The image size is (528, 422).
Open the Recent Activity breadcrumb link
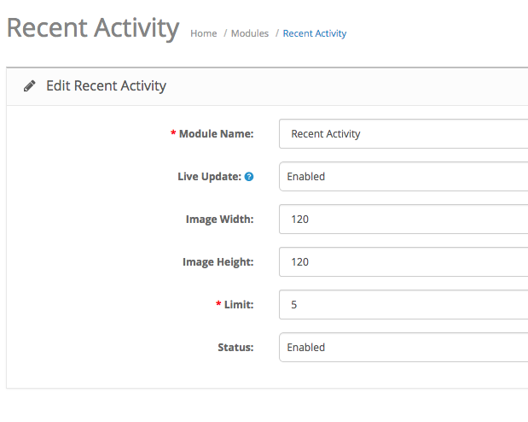tap(315, 33)
